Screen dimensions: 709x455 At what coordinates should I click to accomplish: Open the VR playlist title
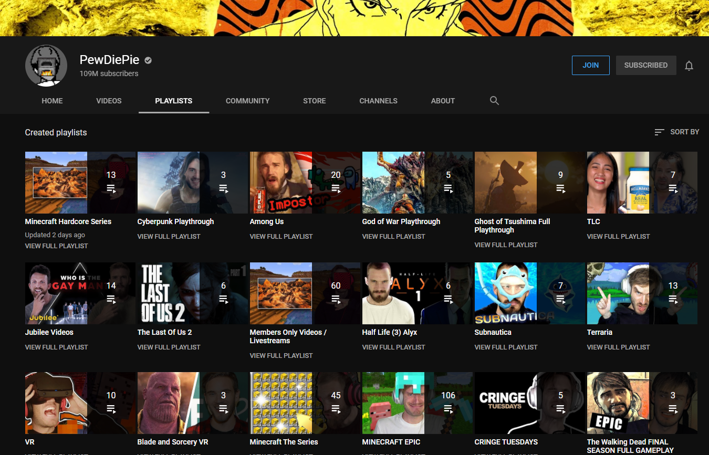point(30,442)
